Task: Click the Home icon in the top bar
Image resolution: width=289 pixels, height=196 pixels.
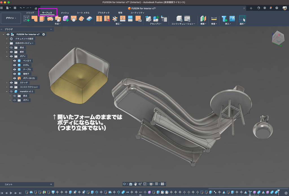Action: [x=36, y=8]
